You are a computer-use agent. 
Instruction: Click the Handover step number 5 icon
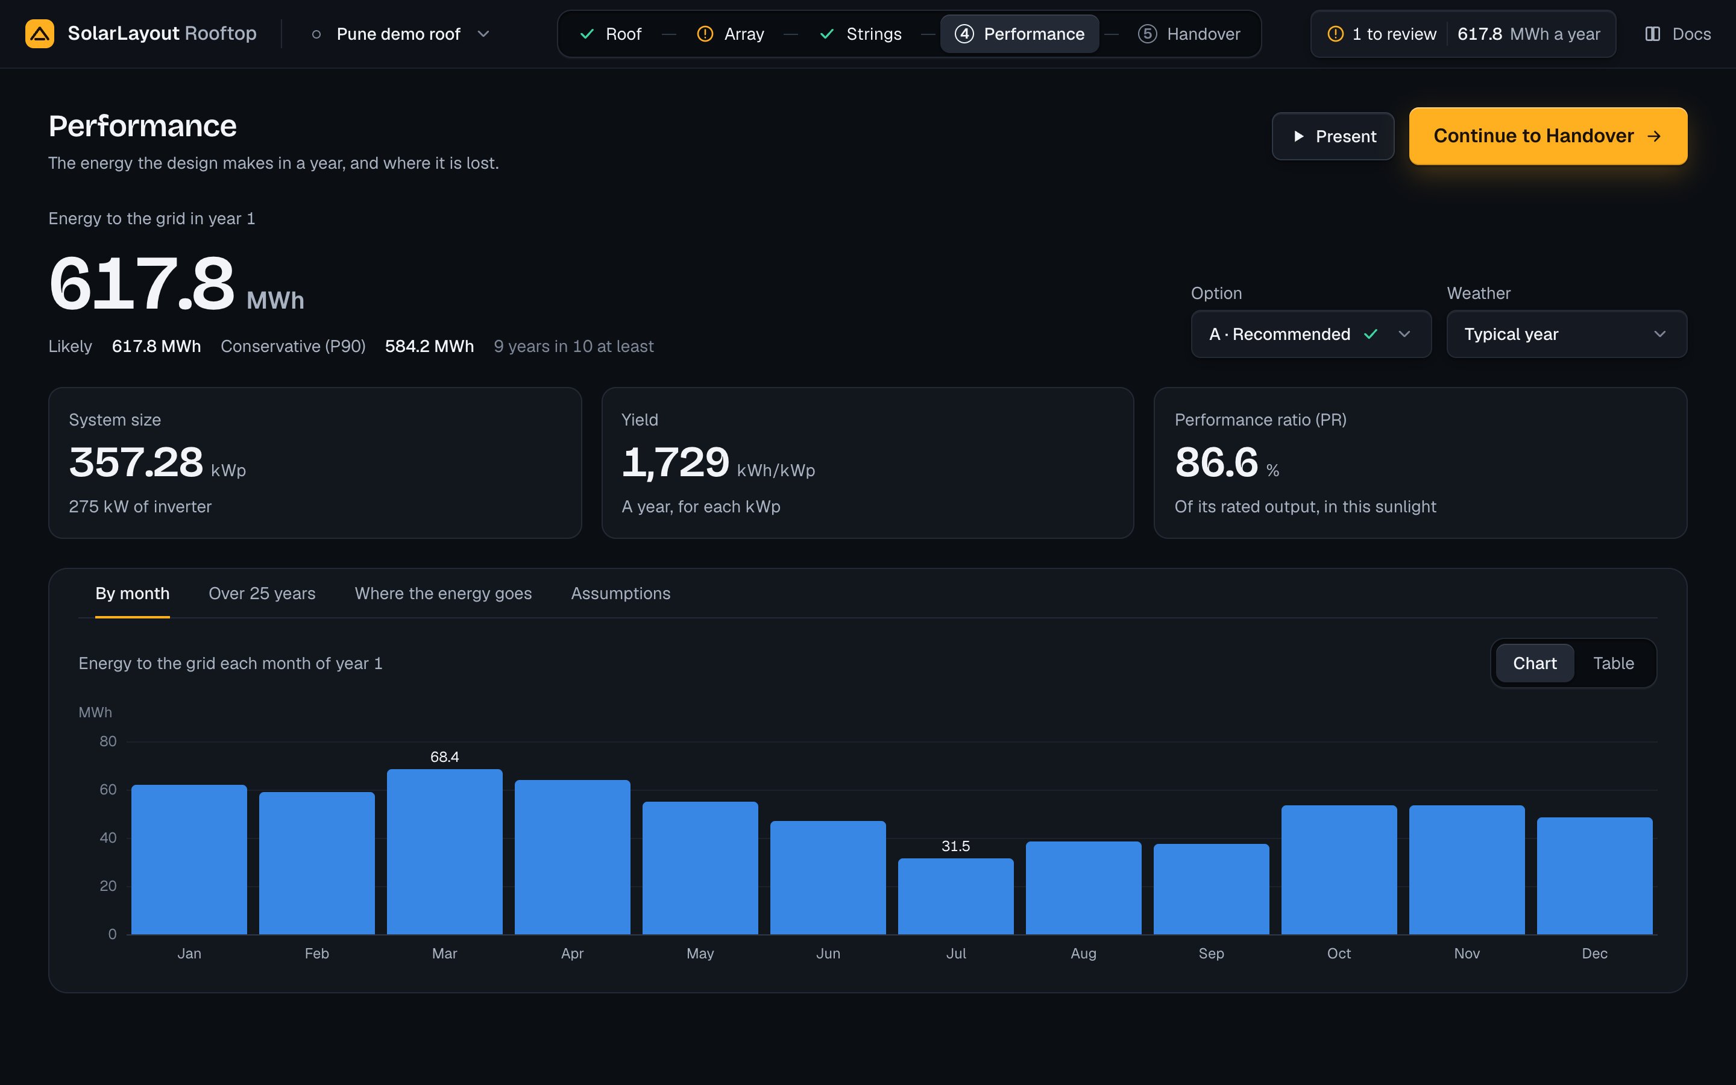click(x=1147, y=34)
